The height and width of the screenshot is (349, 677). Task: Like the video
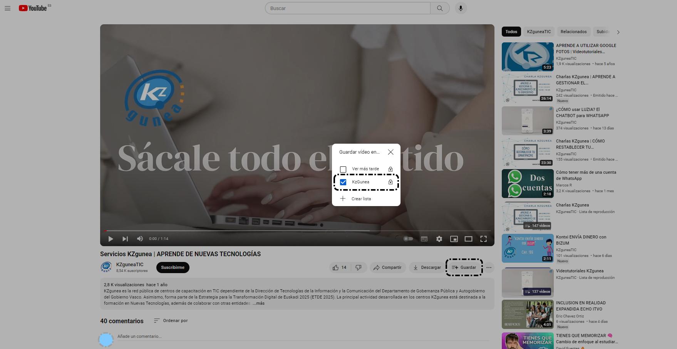click(340, 267)
